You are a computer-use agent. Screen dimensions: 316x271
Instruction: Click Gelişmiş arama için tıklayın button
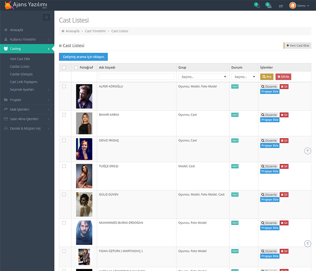click(84, 57)
